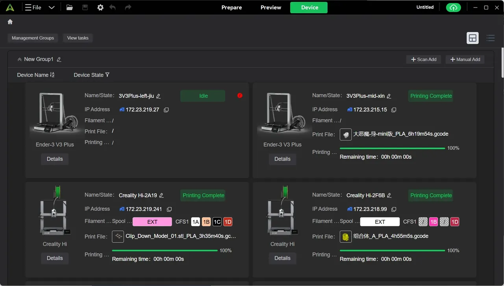504x286 pixels.
Task: Switch to card grid view icon
Action: point(472,38)
